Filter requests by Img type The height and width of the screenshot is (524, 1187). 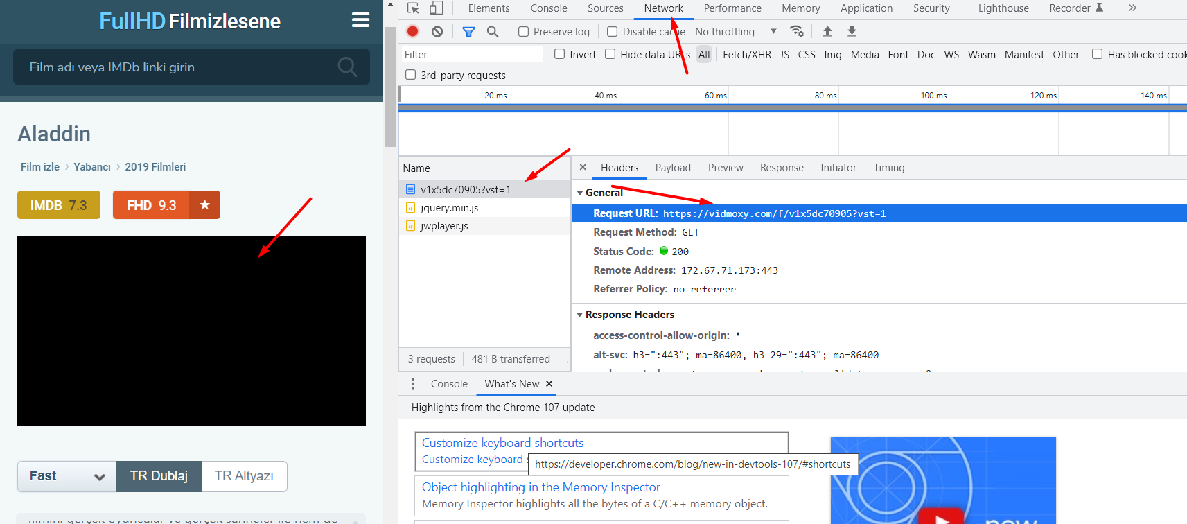coord(833,55)
